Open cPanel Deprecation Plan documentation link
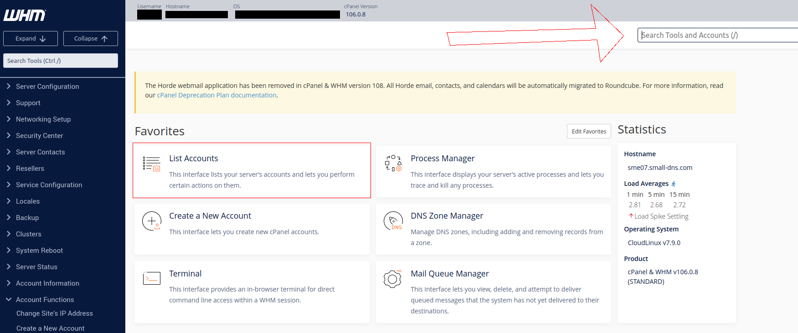Viewport: 798px width, 333px height. [217, 95]
